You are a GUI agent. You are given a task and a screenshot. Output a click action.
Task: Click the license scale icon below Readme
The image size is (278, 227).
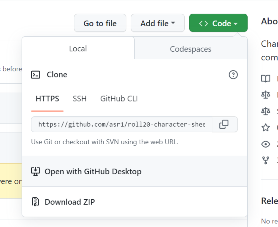pos(266,95)
